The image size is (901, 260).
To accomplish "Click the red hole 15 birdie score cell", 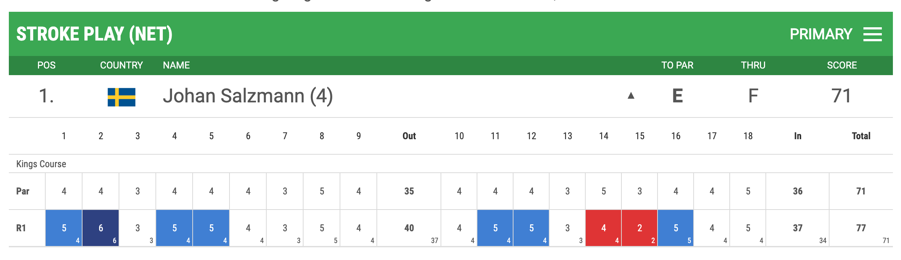I will (x=639, y=228).
